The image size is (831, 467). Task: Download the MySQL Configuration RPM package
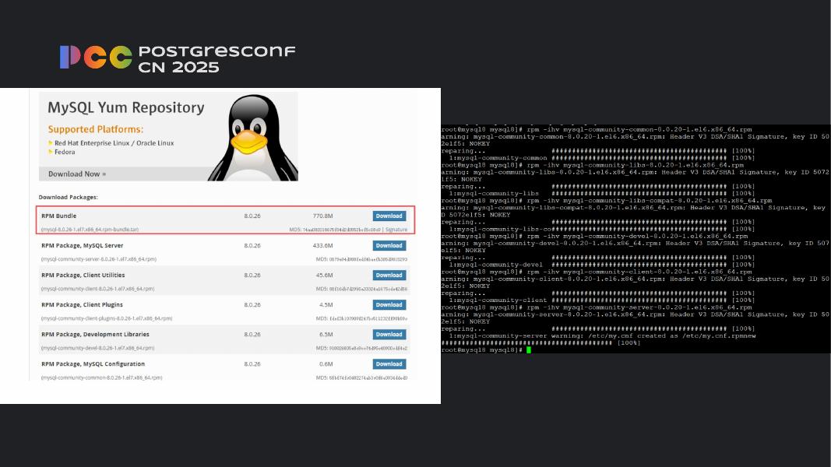(x=389, y=364)
